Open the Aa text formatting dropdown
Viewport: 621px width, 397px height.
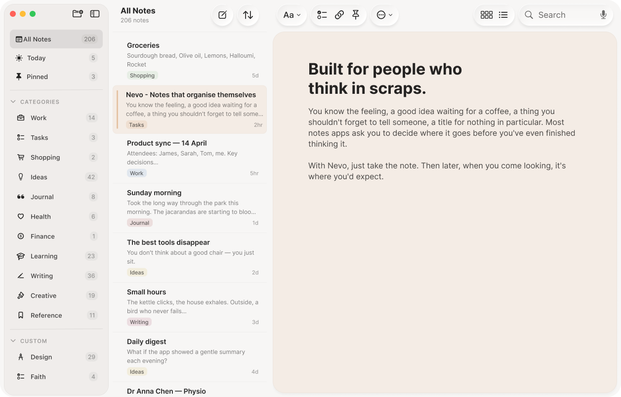(291, 15)
